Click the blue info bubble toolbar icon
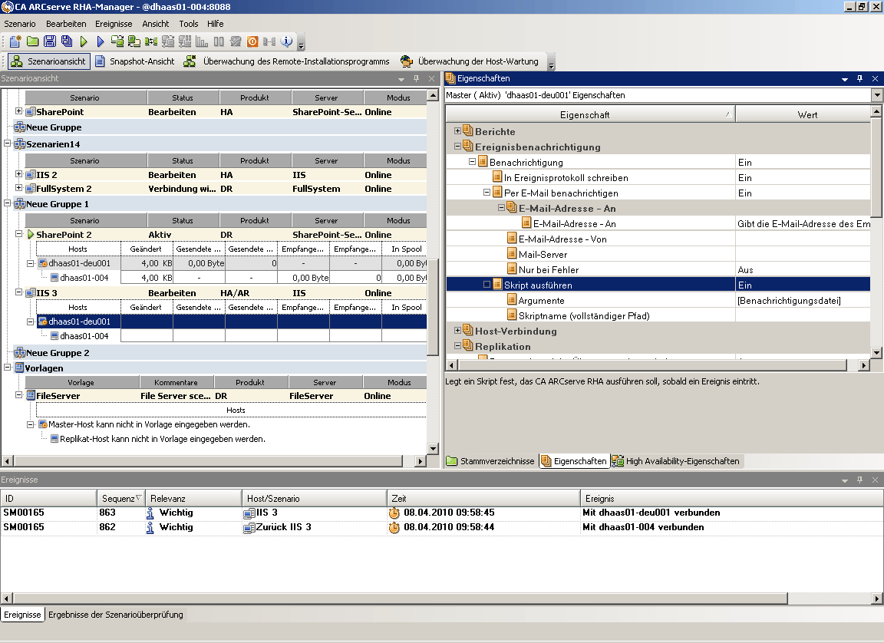Screen dimensions: 884x643 coord(287,41)
